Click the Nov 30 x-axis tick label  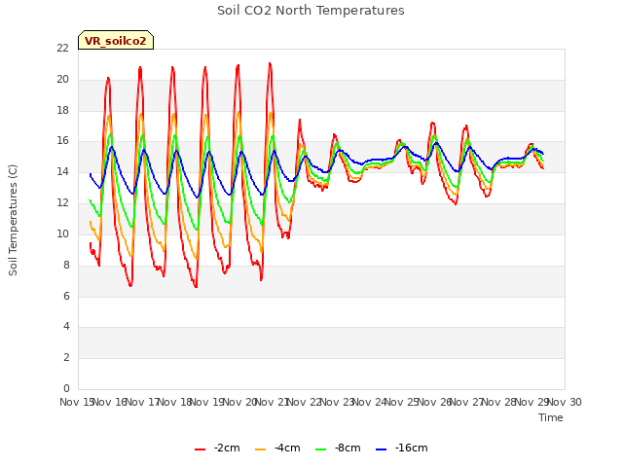(565, 402)
